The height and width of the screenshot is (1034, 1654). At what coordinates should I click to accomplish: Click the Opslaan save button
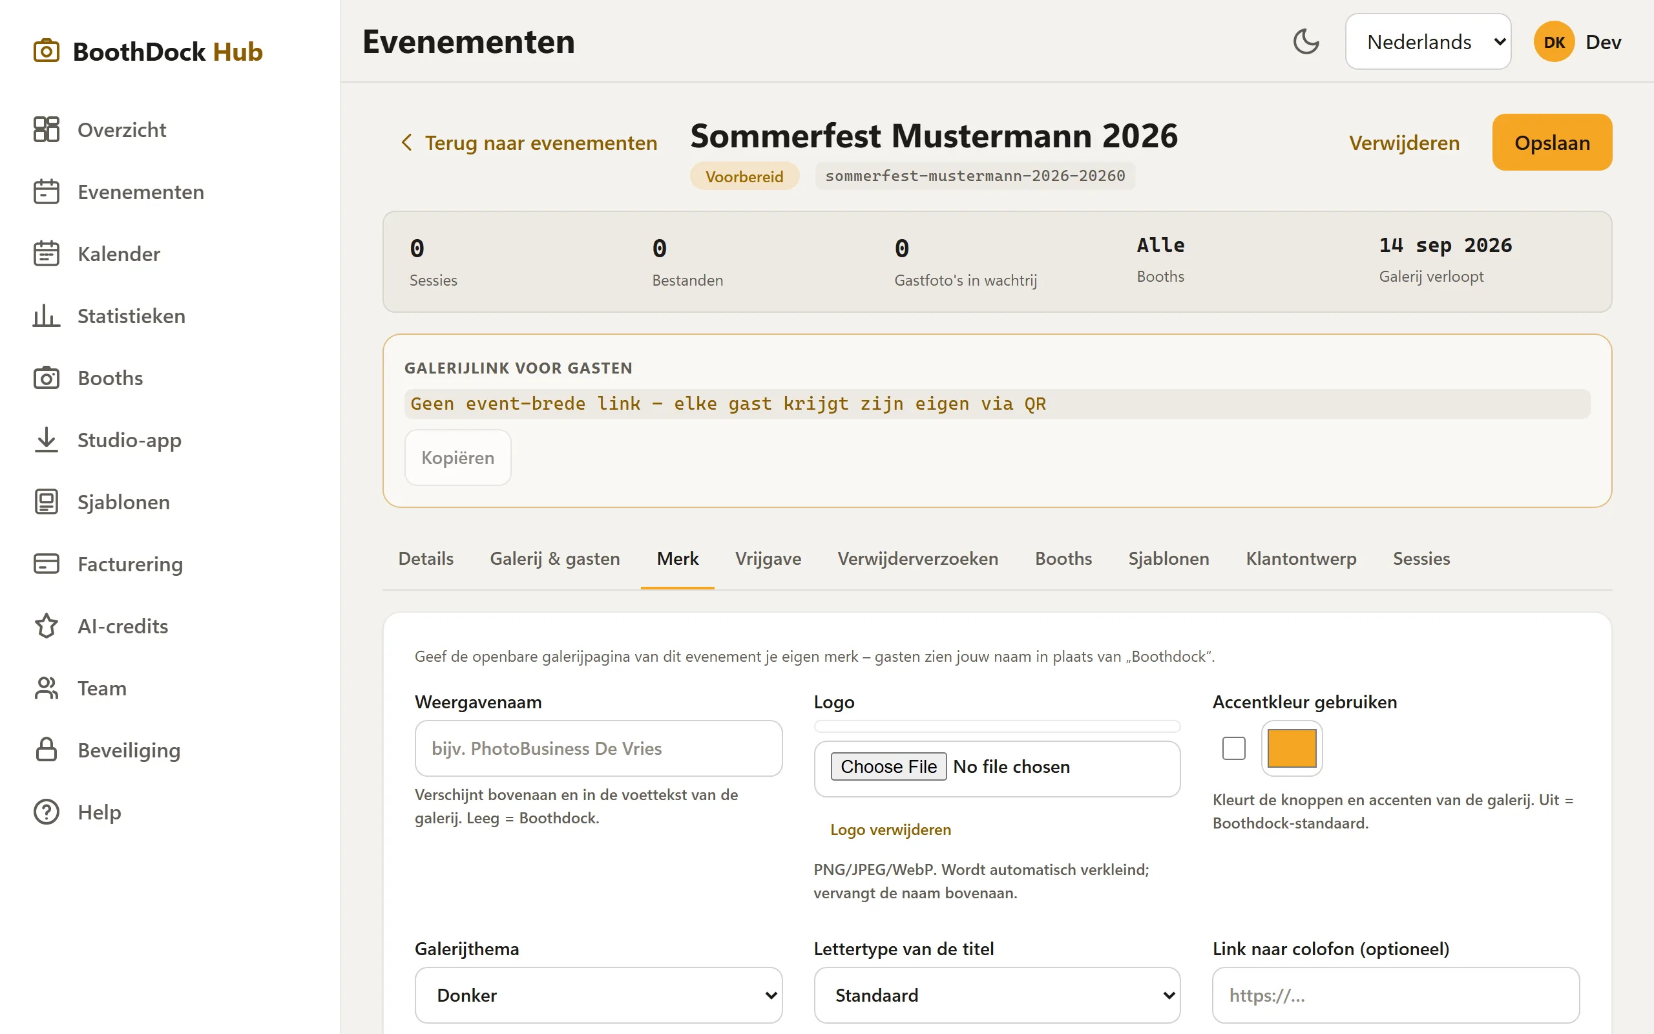[1552, 142]
